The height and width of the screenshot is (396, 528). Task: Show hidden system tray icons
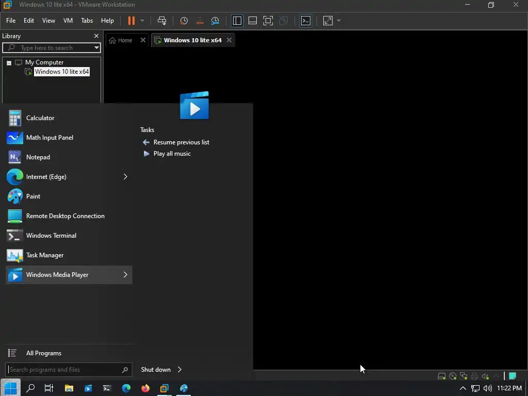463,388
